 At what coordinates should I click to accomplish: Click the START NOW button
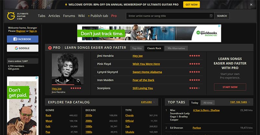(x=230, y=87)
